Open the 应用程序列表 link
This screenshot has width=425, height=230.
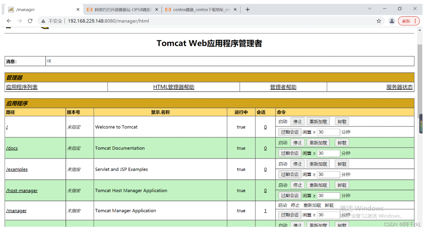22,87
